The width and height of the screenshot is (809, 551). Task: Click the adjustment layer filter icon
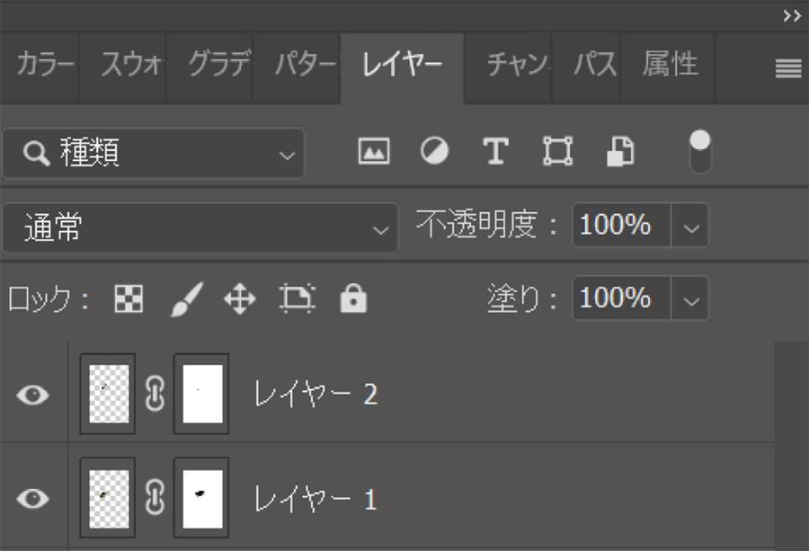(x=434, y=152)
